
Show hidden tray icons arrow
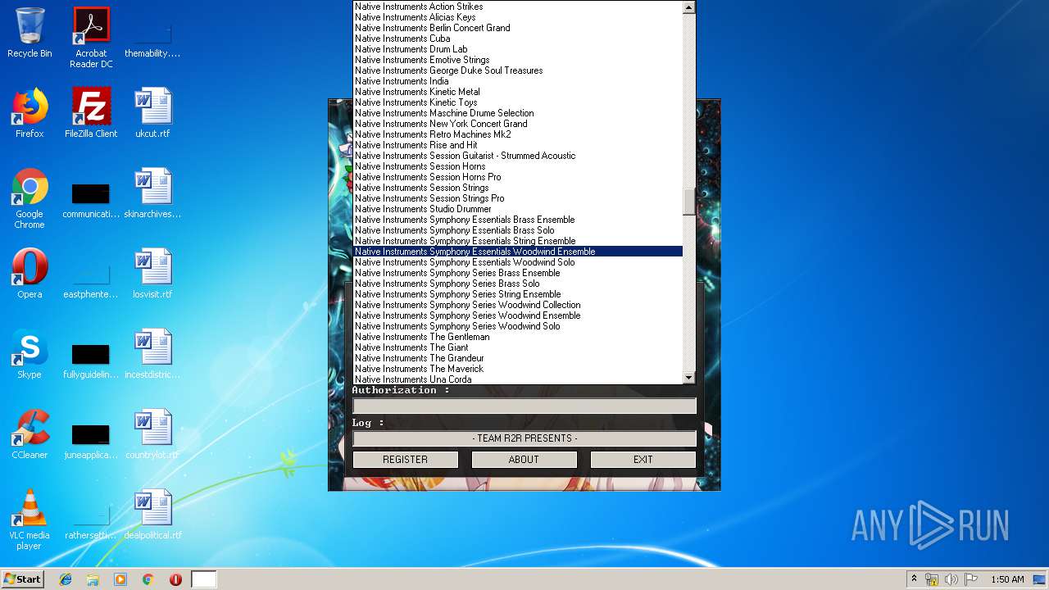click(915, 579)
